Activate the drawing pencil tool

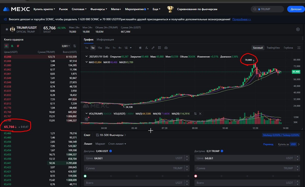(153, 48)
